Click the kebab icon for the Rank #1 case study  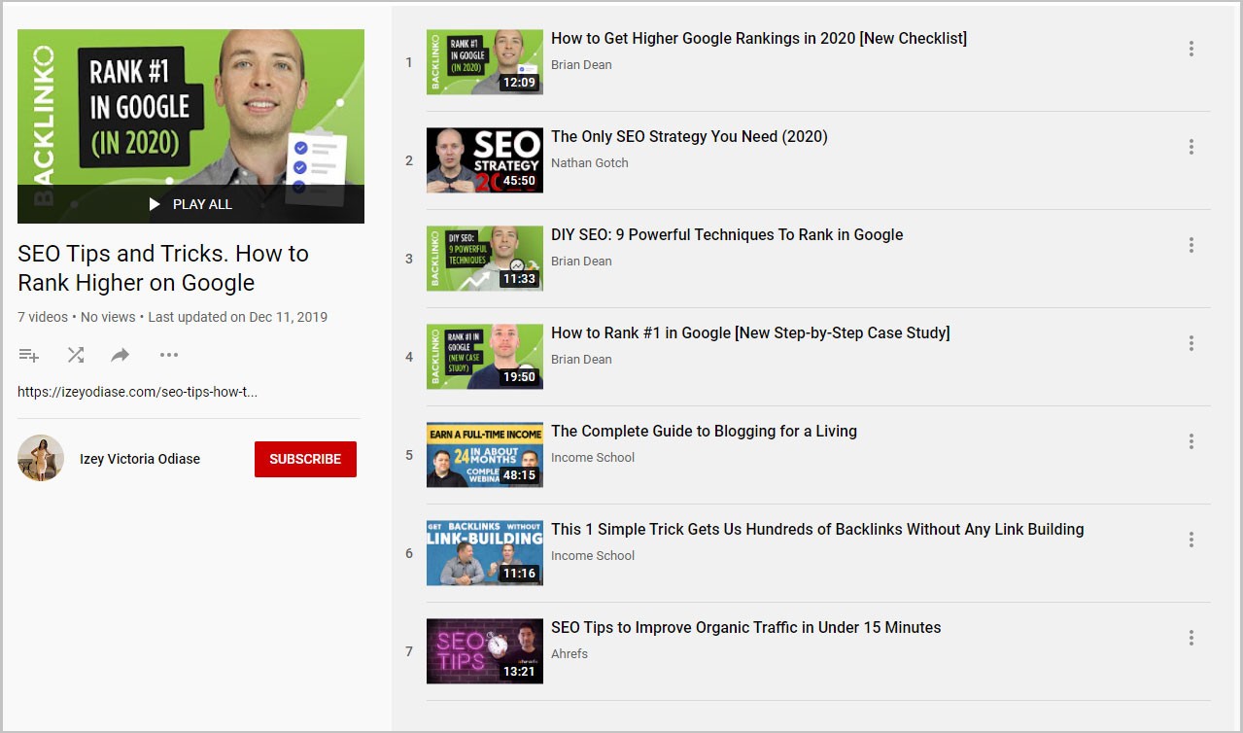pos(1191,343)
